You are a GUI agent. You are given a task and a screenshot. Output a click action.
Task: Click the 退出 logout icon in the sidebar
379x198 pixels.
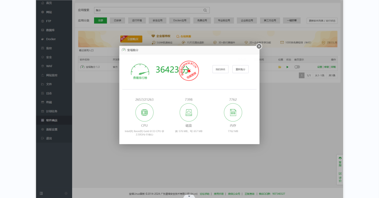pyautogui.click(x=43, y=138)
